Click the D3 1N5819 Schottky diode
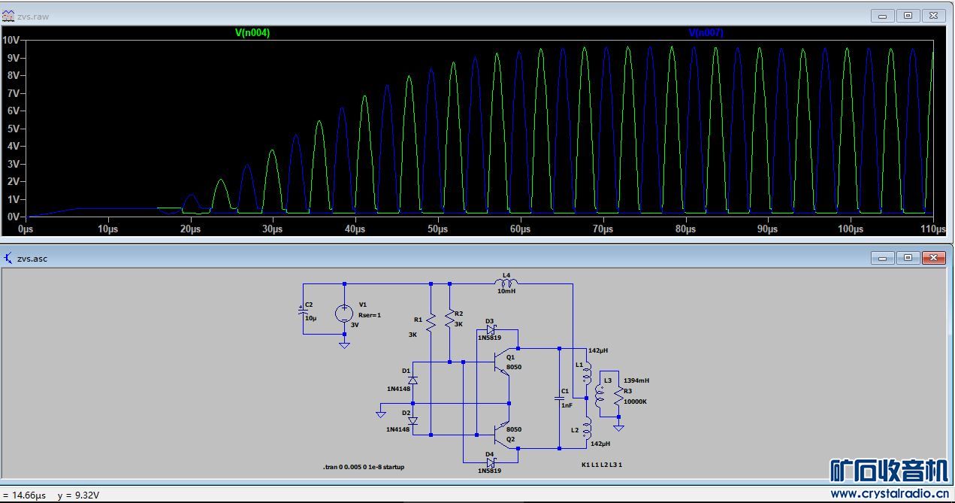This screenshot has width=955, height=503. pos(491,329)
